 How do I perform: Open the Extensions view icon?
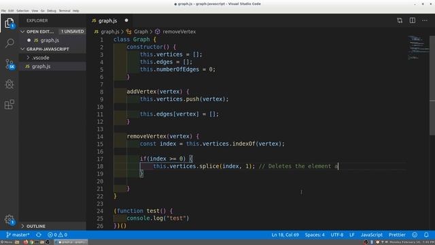(10, 104)
